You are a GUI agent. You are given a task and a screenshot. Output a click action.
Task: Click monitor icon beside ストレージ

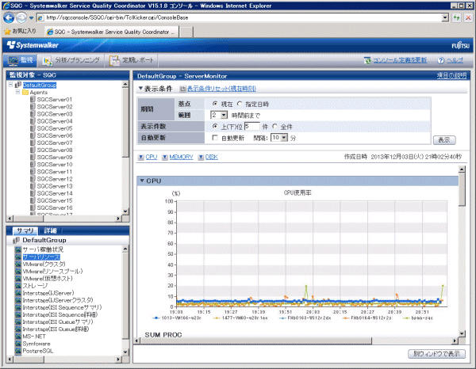[x=18, y=286]
